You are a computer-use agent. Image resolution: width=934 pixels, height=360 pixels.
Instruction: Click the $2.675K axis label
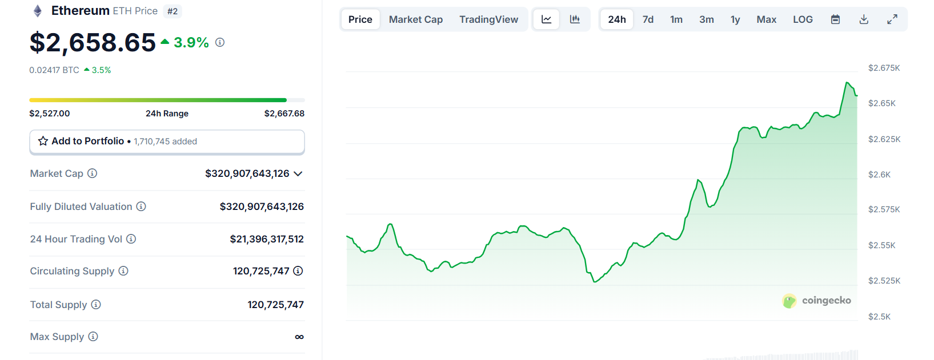point(884,68)
